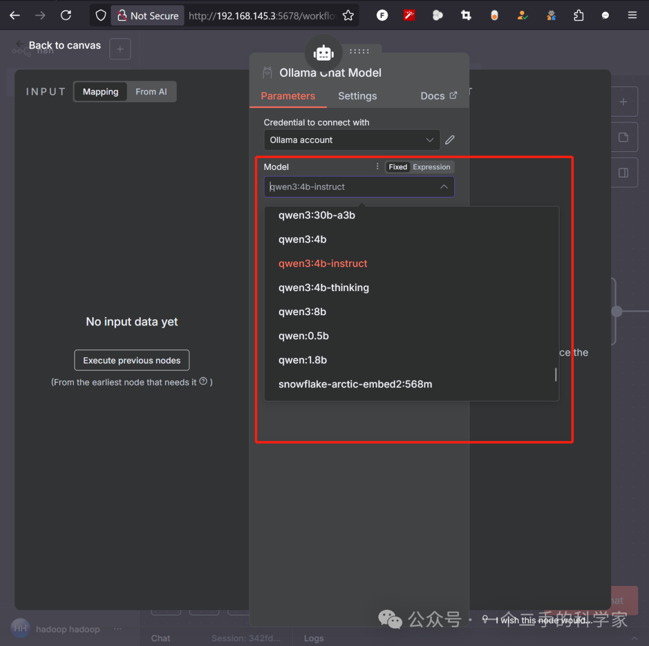Click the HH user avatar
This screenshot has height=646, width=649.
pos(20,628)
